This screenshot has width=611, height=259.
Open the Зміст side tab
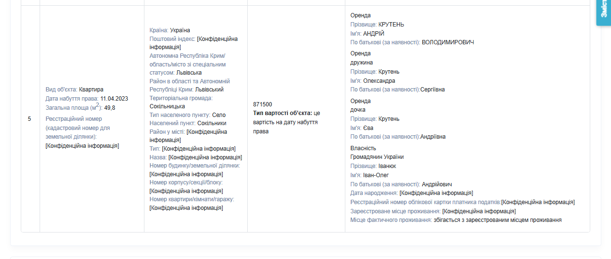[604, 13]
